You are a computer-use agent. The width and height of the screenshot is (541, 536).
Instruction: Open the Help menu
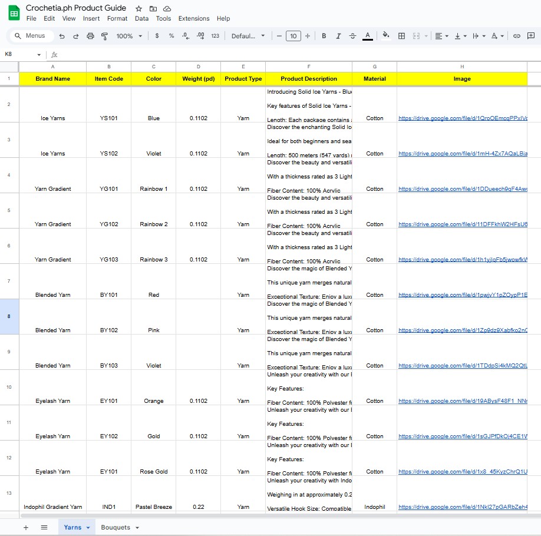[223, 18]
